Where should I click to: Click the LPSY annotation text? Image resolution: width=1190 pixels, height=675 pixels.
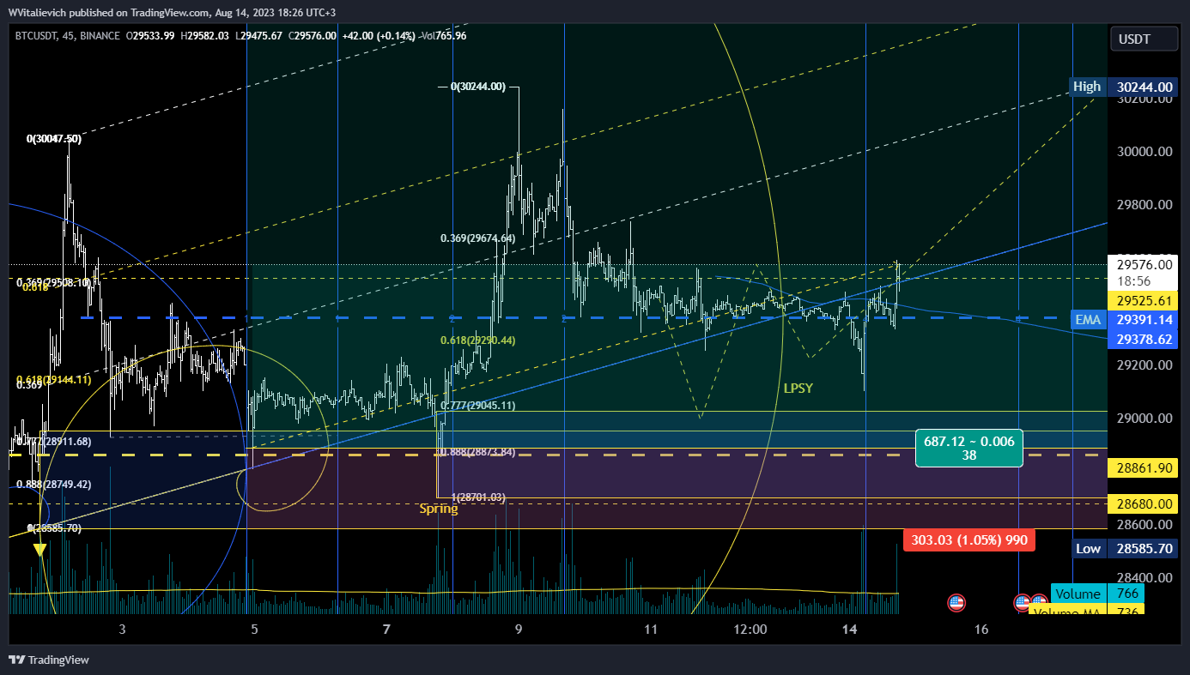point(798,389)
